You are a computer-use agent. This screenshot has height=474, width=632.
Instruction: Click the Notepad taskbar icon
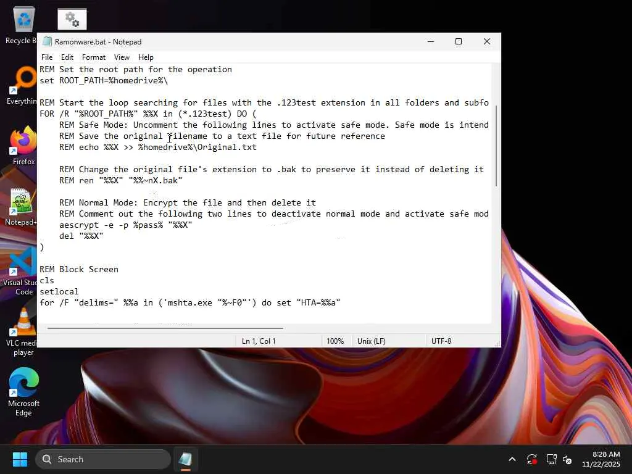(x=185, y=459)
